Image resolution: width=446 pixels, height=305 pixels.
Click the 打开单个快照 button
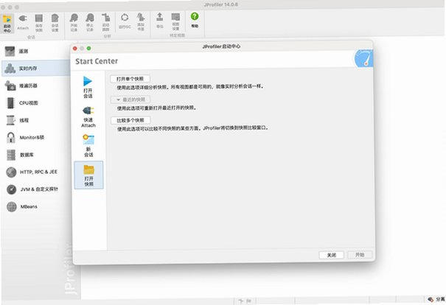(x=130, y=79)
